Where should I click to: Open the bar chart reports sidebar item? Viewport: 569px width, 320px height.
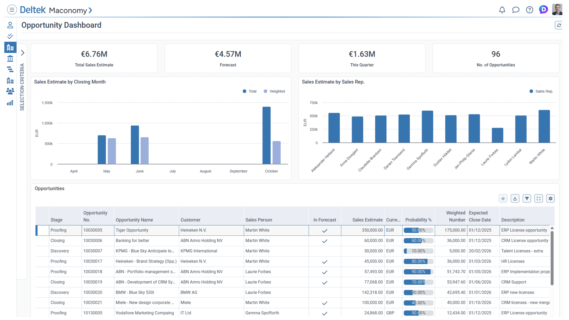click(x=10, y=103)
